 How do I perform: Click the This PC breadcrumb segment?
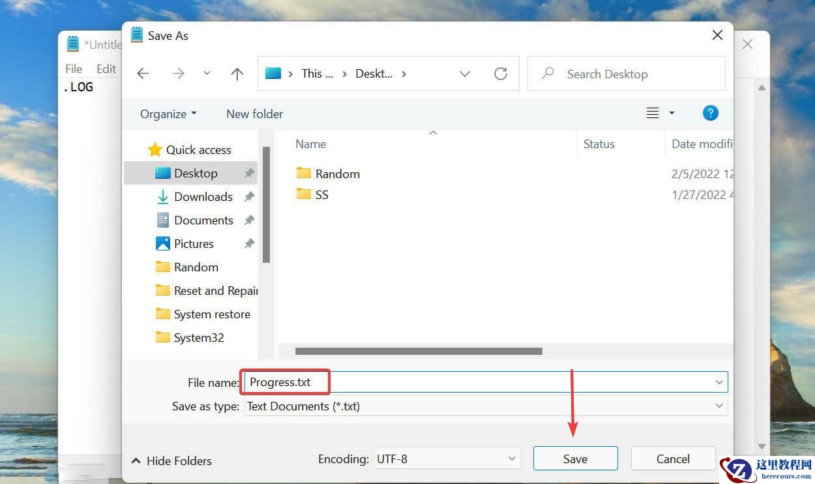(x=317, y=74)
